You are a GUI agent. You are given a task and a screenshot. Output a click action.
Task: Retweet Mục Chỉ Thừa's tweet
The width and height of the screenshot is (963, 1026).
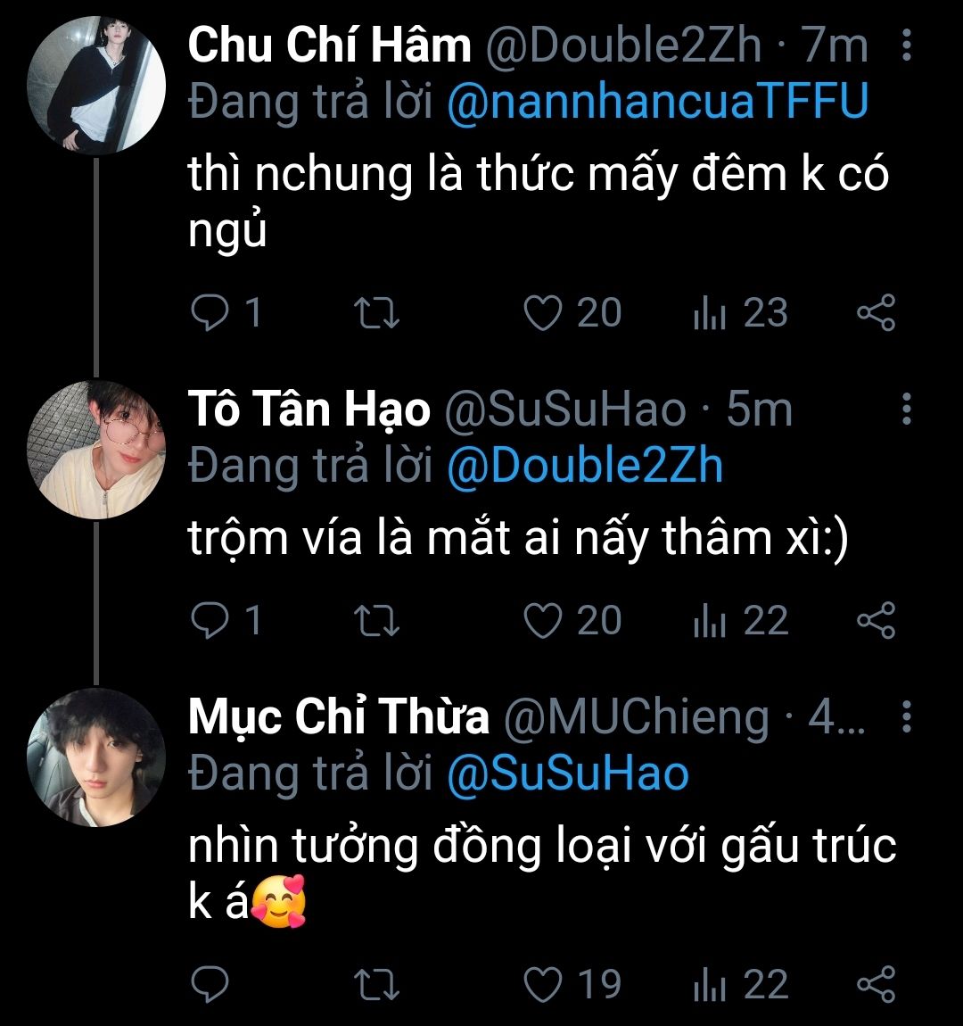(376, 984)
